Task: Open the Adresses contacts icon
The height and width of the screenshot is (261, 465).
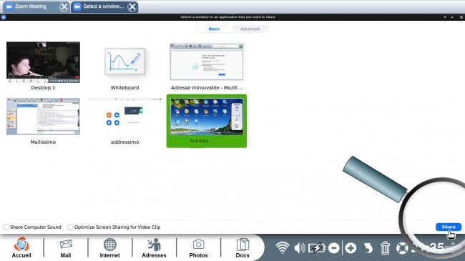Action: (x=154, y=247)
